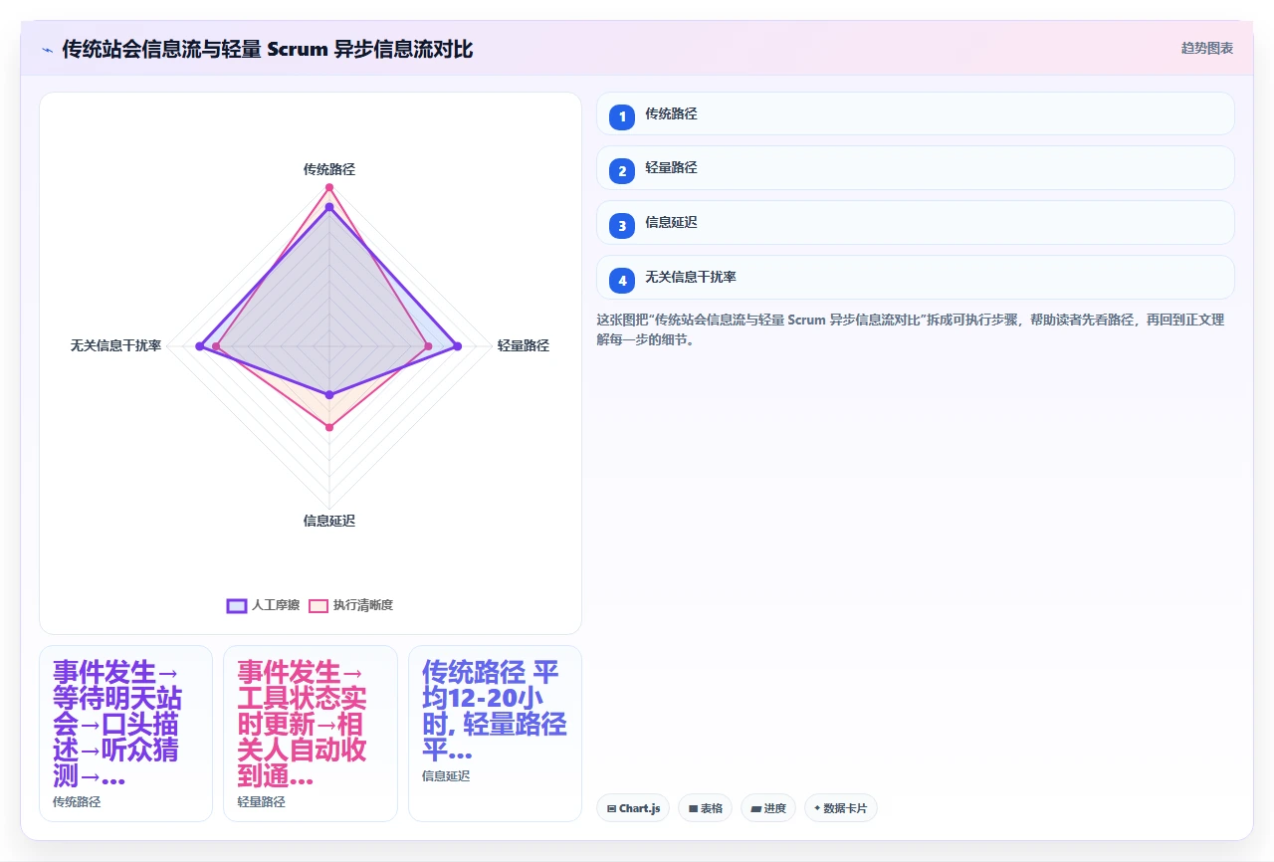
Task: Click the 表格 tag
Action: [x=706, y=808]
